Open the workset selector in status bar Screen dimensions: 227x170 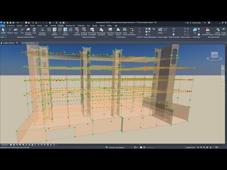coord(119,147)
